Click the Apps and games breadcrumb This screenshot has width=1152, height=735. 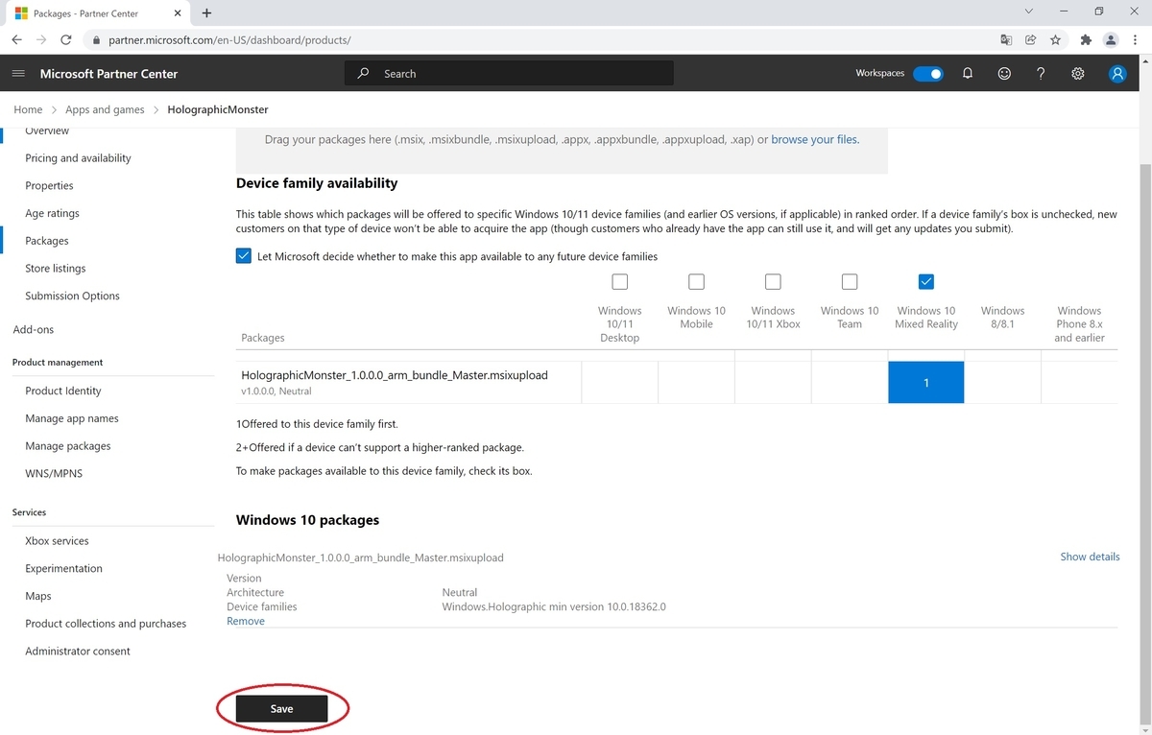pyautogui.click(x=105, y=109)
